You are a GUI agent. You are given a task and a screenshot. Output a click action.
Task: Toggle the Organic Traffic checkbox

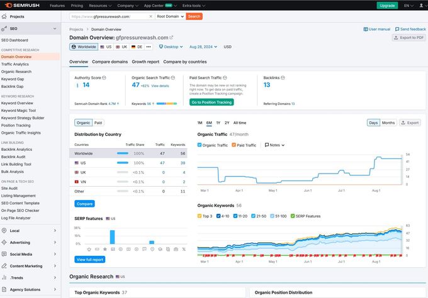[x=200, y=145]
